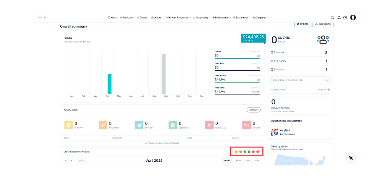The height and width of the screenshot is (192, 384).
Task: Open the notifications bell icon
Action: click(x=339, y=18)
